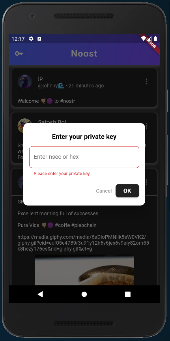170x341 pixels.
Task: Click the OK button in dialog
Action: click(127, 191)
